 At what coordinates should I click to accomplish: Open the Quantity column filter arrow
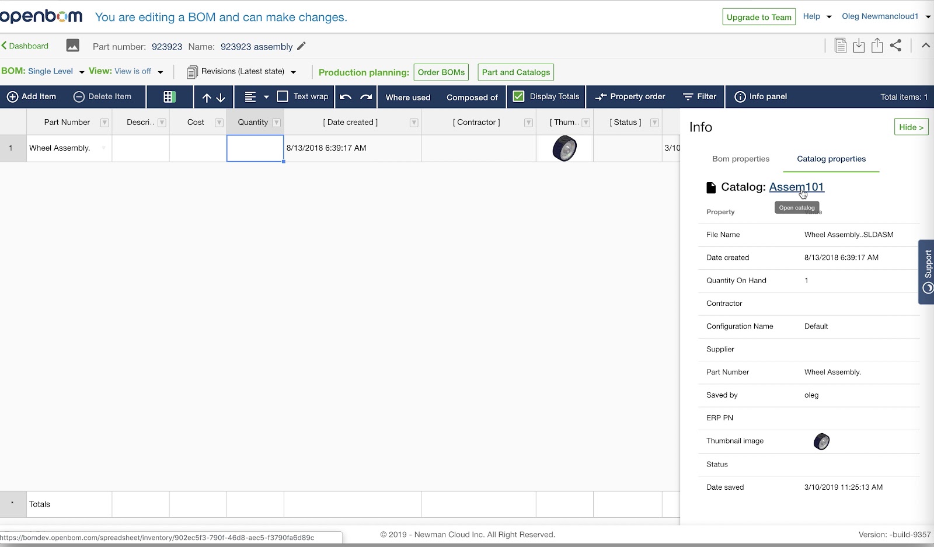[277, 123]
